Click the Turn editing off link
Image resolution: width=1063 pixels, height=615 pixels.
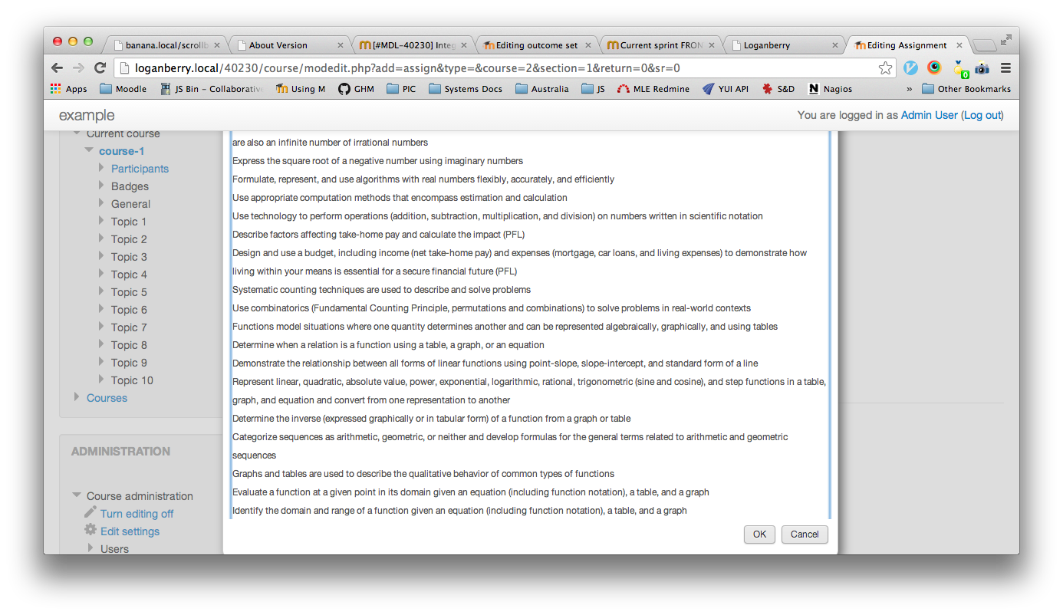[x=137, y=514]
